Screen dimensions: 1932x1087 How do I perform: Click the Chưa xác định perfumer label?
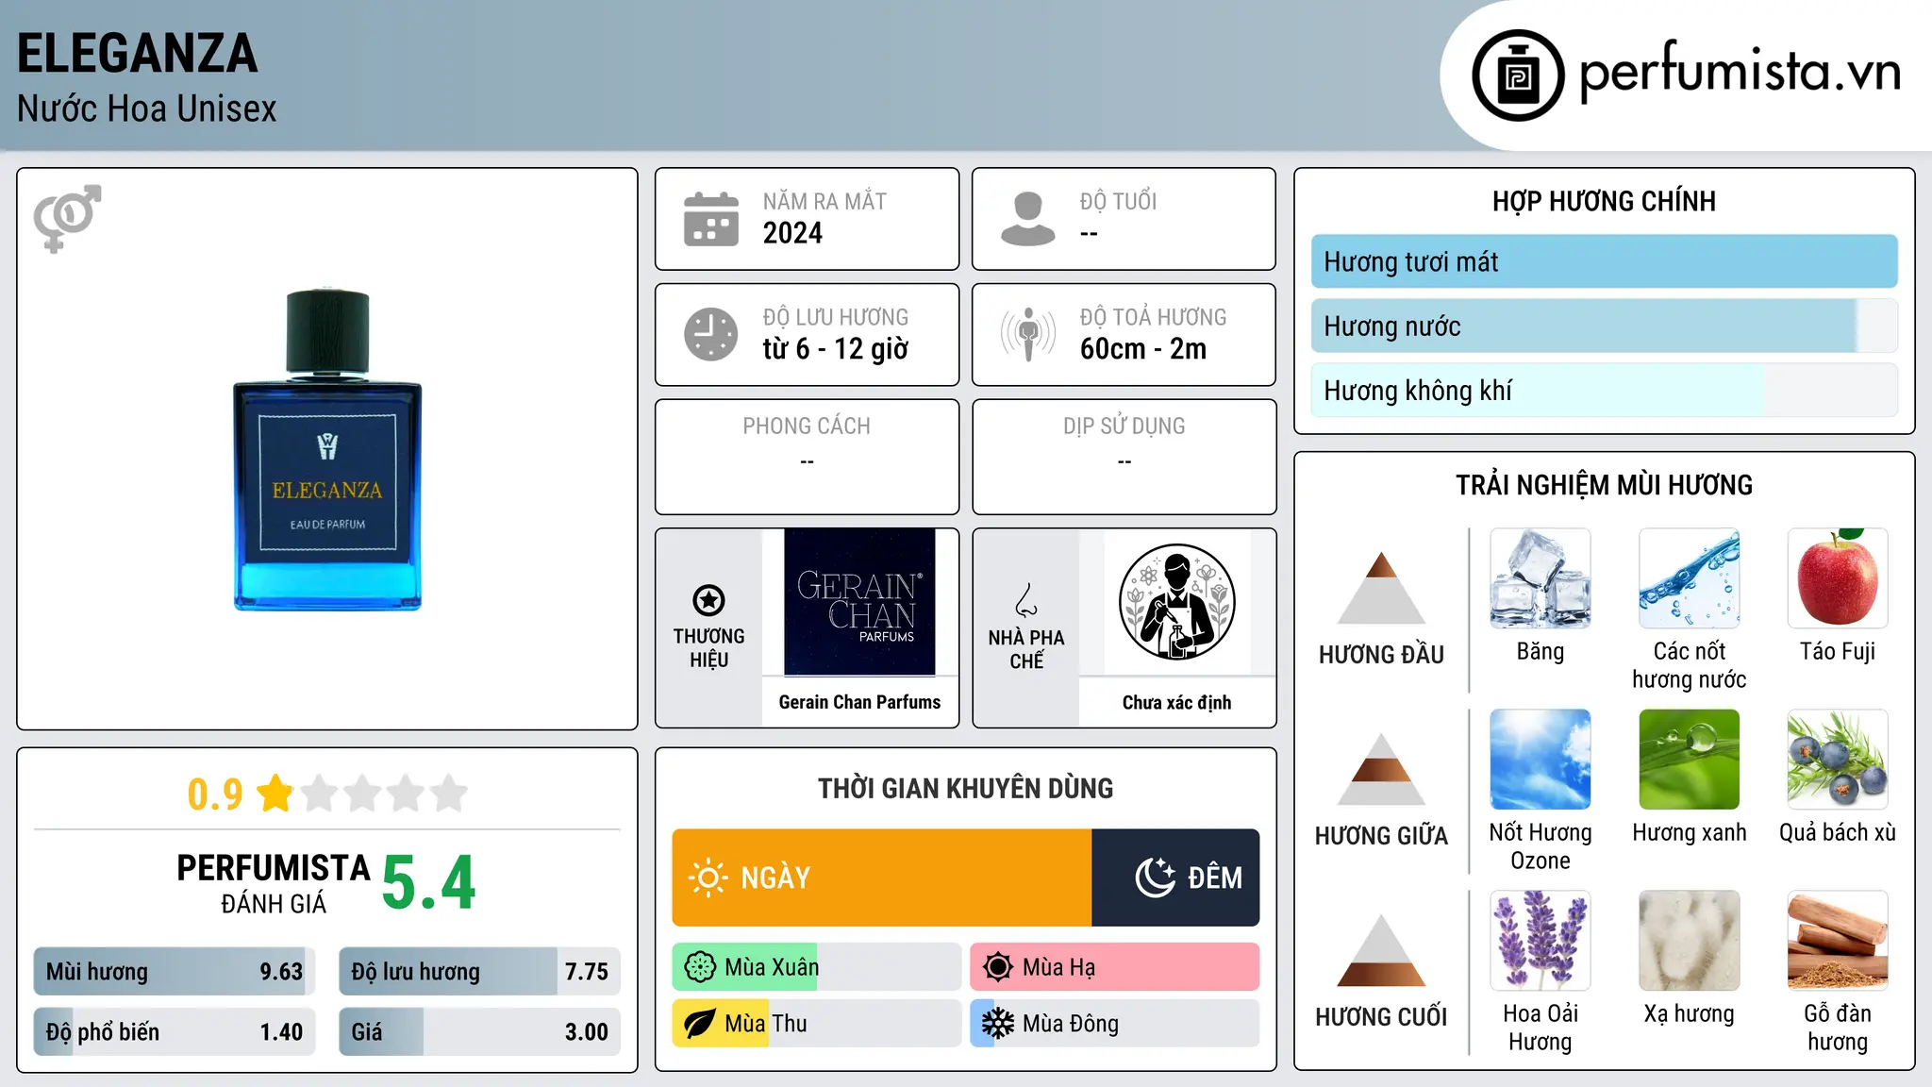1176,702
